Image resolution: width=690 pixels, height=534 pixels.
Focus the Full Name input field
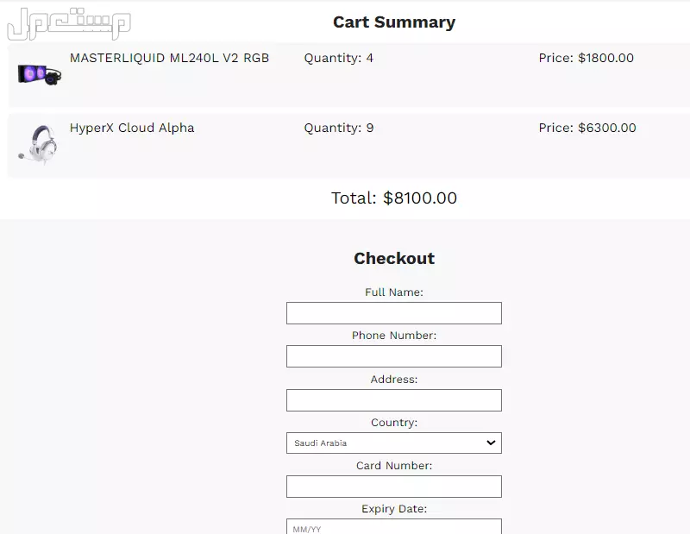tap(393, 313)
